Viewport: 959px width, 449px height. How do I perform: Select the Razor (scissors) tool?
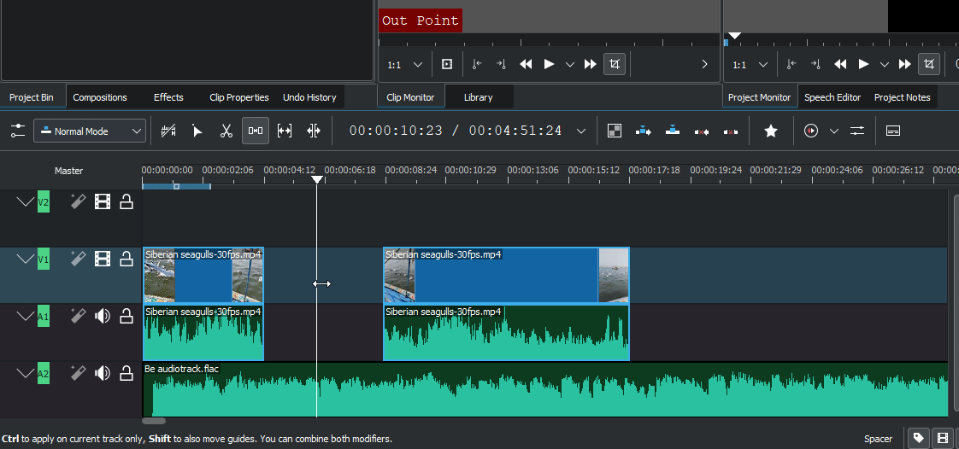(x=226, y=131)
